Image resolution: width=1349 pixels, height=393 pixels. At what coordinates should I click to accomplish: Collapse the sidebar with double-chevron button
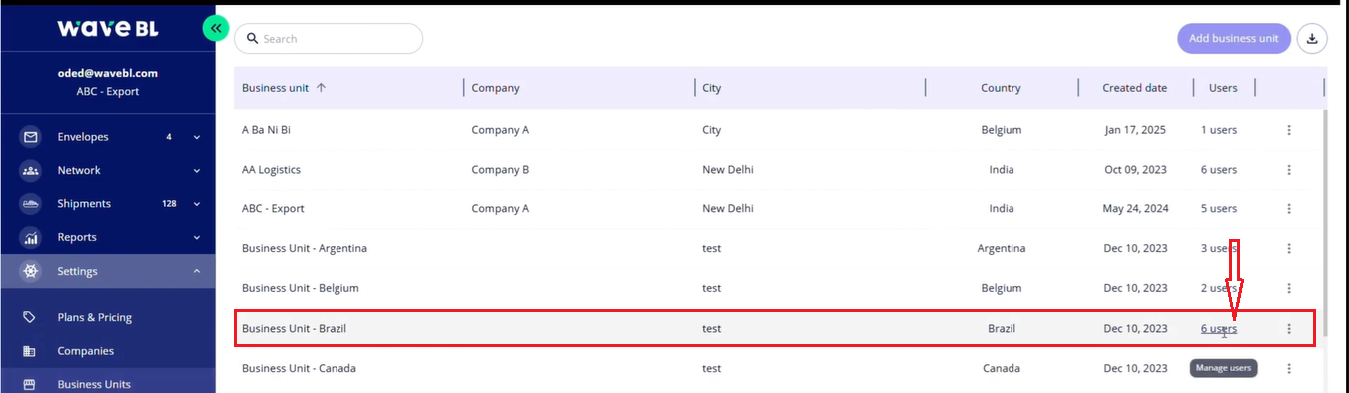pyautogui.click(x=216, y=29)
